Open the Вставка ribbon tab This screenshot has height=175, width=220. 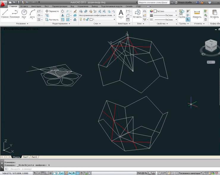24,6
